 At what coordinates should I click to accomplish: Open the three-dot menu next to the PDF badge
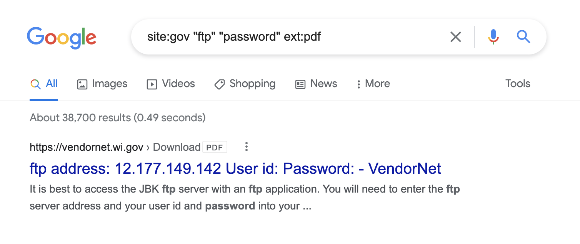[247, 147]
